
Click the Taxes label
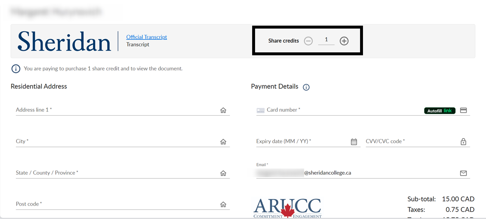[416, 210]
